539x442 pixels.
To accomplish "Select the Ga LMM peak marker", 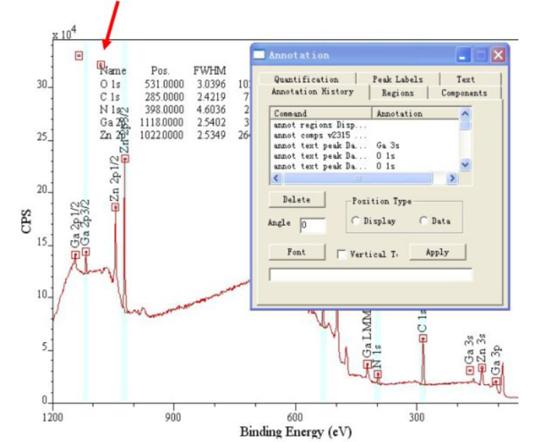I will 367,364.
